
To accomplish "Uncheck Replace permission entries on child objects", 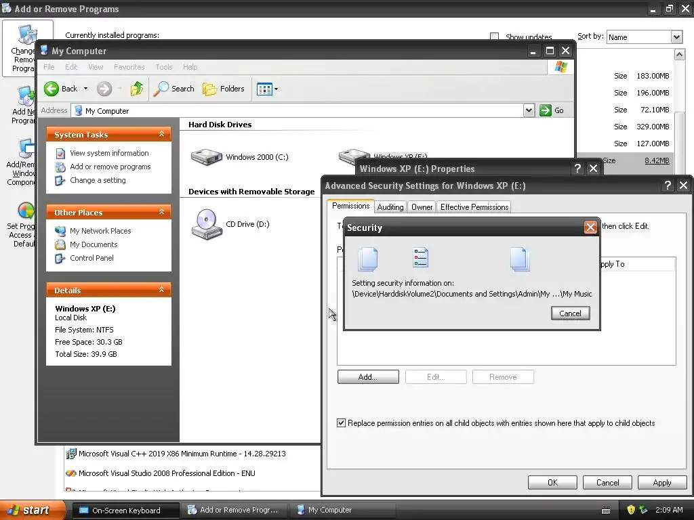I will coord(341,423).
